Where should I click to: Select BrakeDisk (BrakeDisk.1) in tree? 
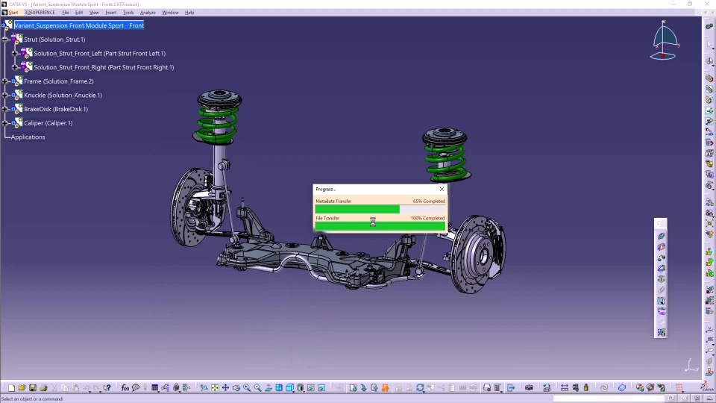56,109
